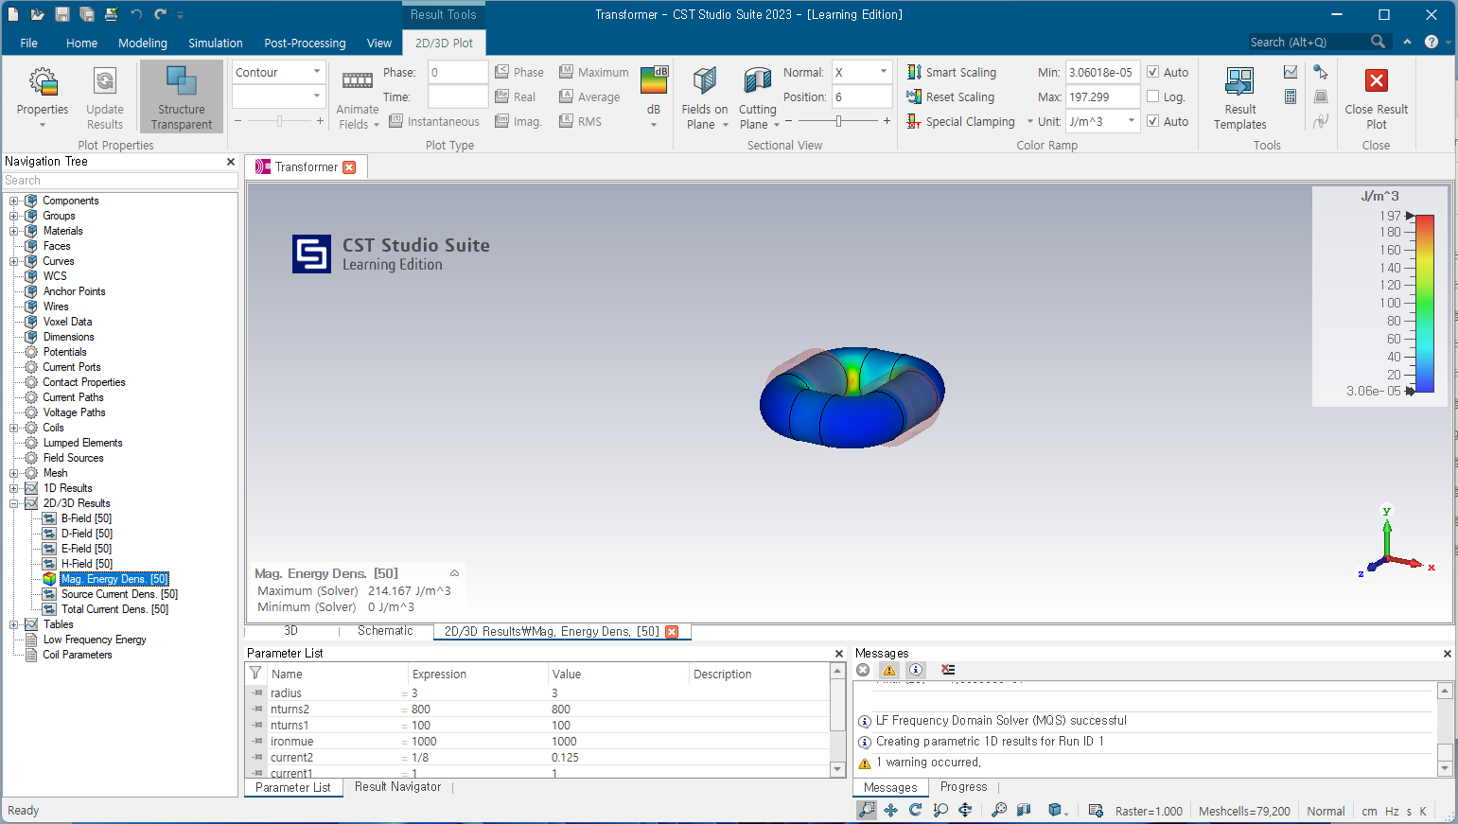Open the 3D view style dropdown in status bar
This screenshot has height=824, width=1458.
[1058, 810]
